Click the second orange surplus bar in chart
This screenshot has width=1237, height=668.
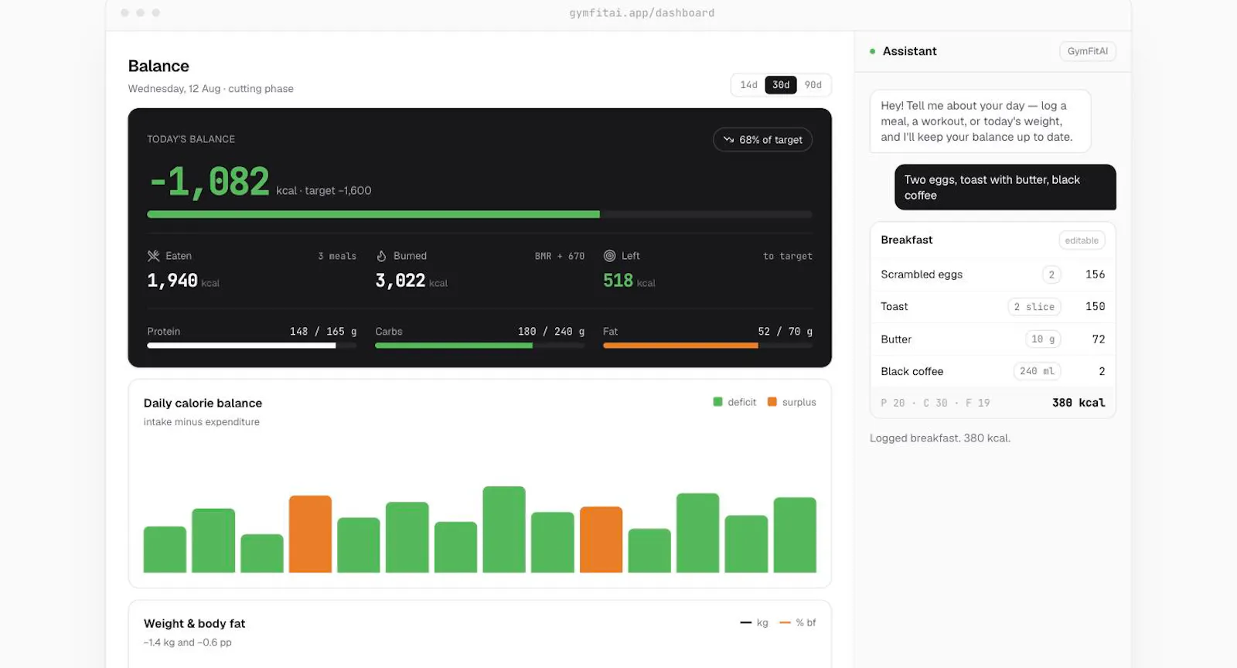pyautogui.click(x=601, y=540)
